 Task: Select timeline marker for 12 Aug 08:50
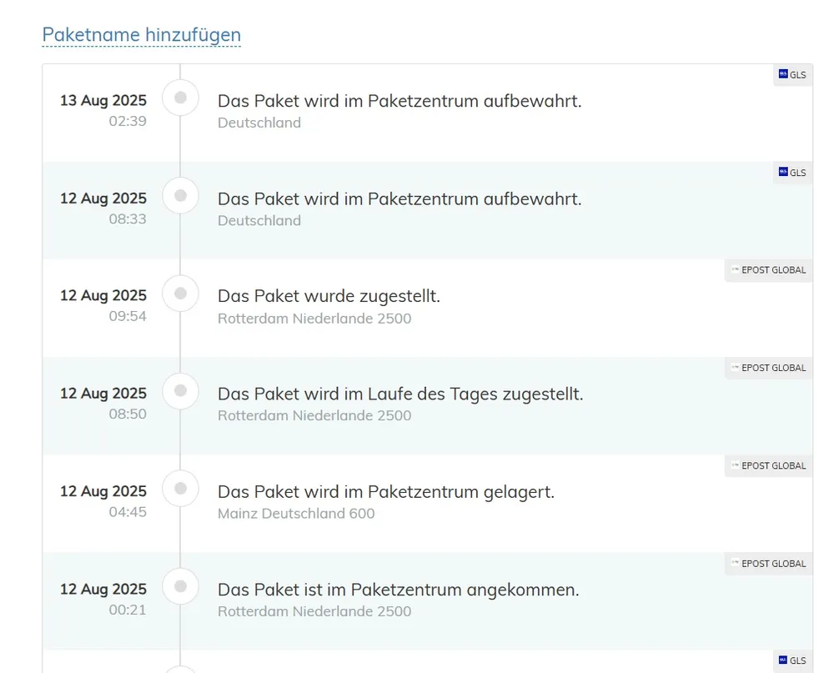pos(180,391)
